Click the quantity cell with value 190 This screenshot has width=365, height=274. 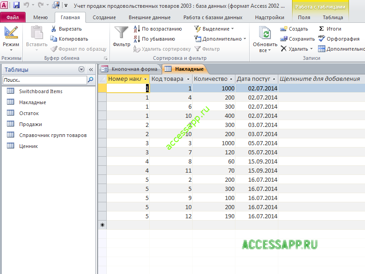(214, 216)
